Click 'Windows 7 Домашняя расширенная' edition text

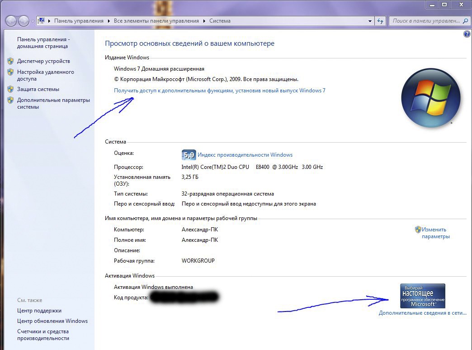coord(159,69)
